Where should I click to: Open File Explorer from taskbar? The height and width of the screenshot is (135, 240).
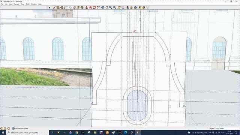(95, 132)
